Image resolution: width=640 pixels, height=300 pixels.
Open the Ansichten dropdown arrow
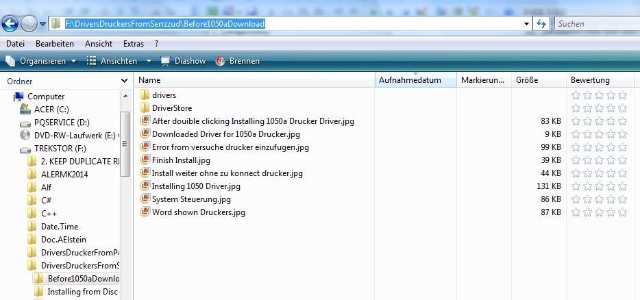click(149, 61)
